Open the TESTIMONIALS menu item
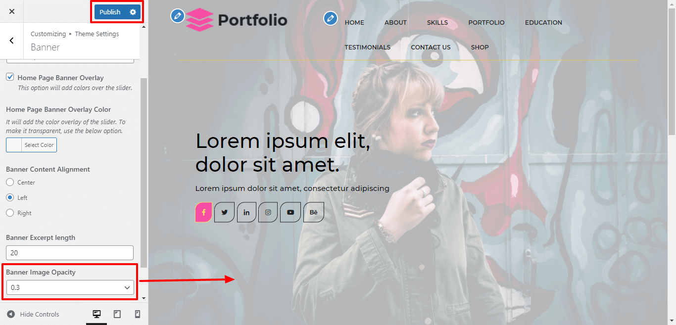This screenshot has height=325, width=676. tap(367, 47)
